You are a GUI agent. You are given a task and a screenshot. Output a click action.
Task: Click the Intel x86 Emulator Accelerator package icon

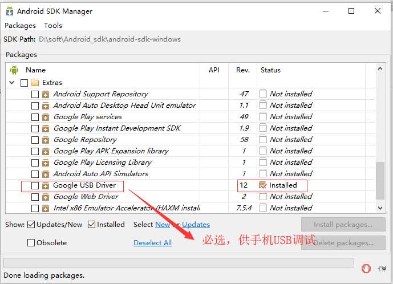point(46,208)
